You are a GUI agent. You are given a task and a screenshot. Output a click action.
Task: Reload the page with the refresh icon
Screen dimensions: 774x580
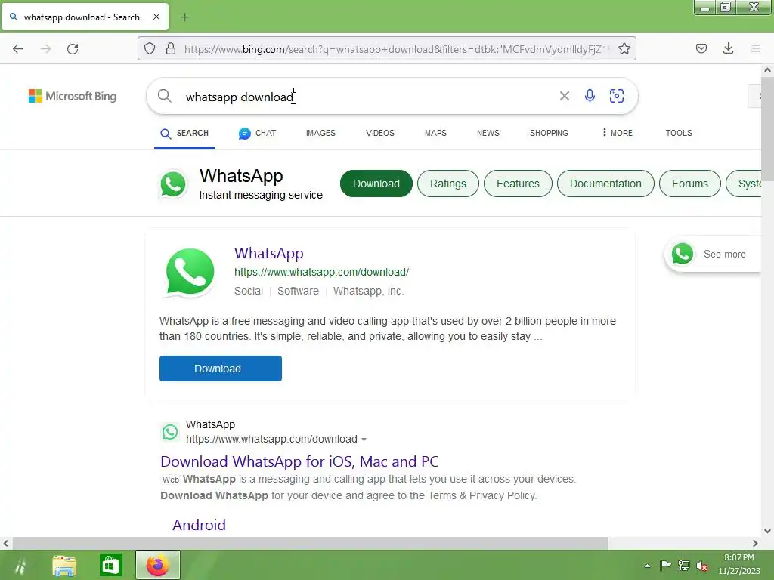73,49
